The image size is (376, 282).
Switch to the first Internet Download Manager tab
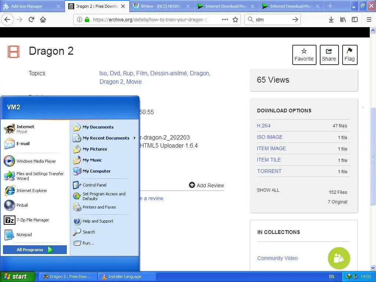(x=226, y=6)
